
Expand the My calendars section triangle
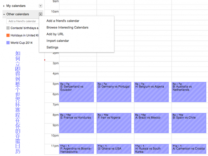point(4,6)
